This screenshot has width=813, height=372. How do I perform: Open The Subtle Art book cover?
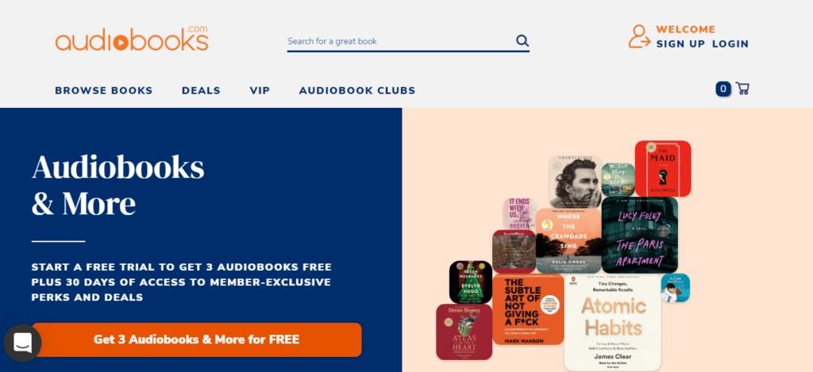(x=528, y=310)
